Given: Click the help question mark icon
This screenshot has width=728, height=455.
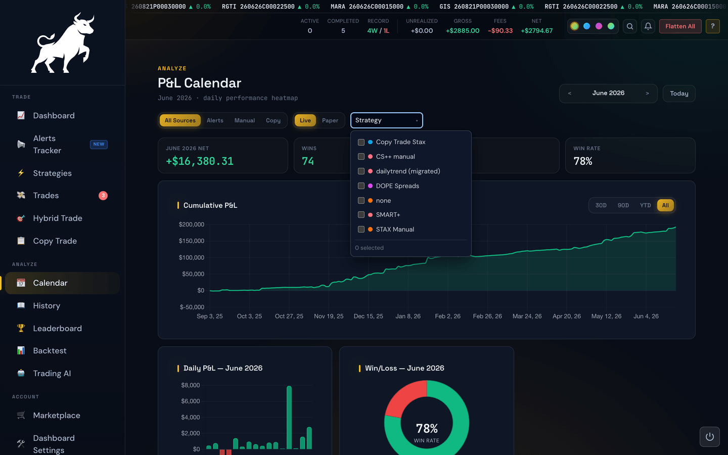Looking at the screenshot, I should pyautogui.click(x=713, y=26).
